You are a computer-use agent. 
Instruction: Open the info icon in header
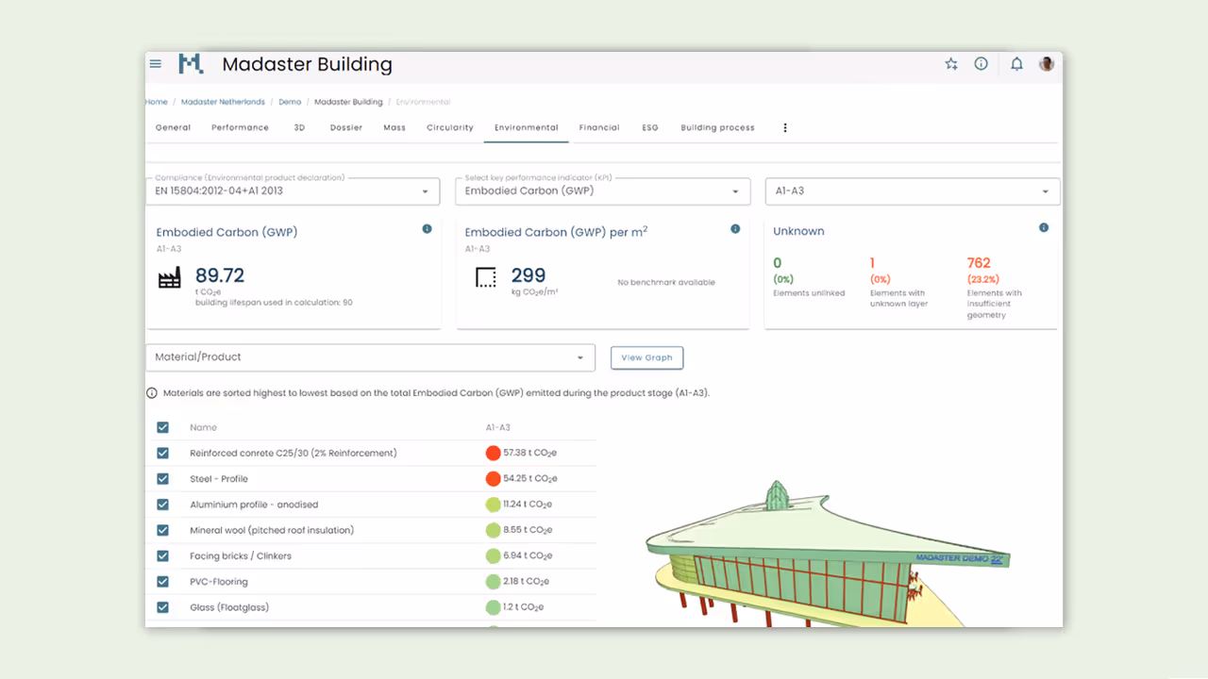point(981,64)
